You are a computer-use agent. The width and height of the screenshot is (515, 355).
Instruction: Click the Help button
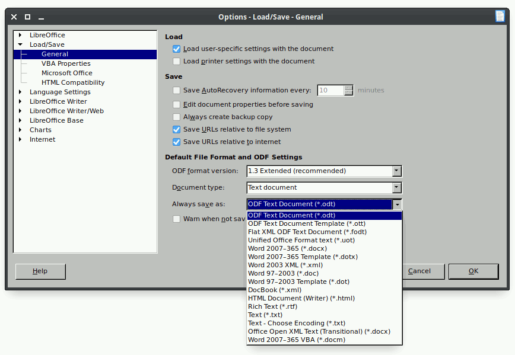pyautogui.click(x=40, y=271)
